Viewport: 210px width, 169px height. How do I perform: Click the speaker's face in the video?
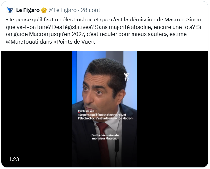pyautogui.click(x=100, y=94)
